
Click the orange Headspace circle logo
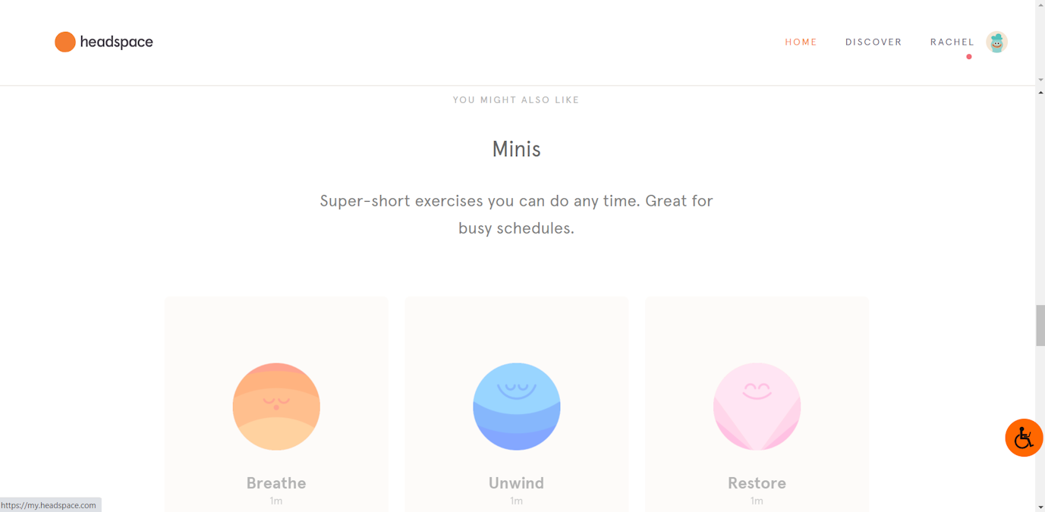65,42
